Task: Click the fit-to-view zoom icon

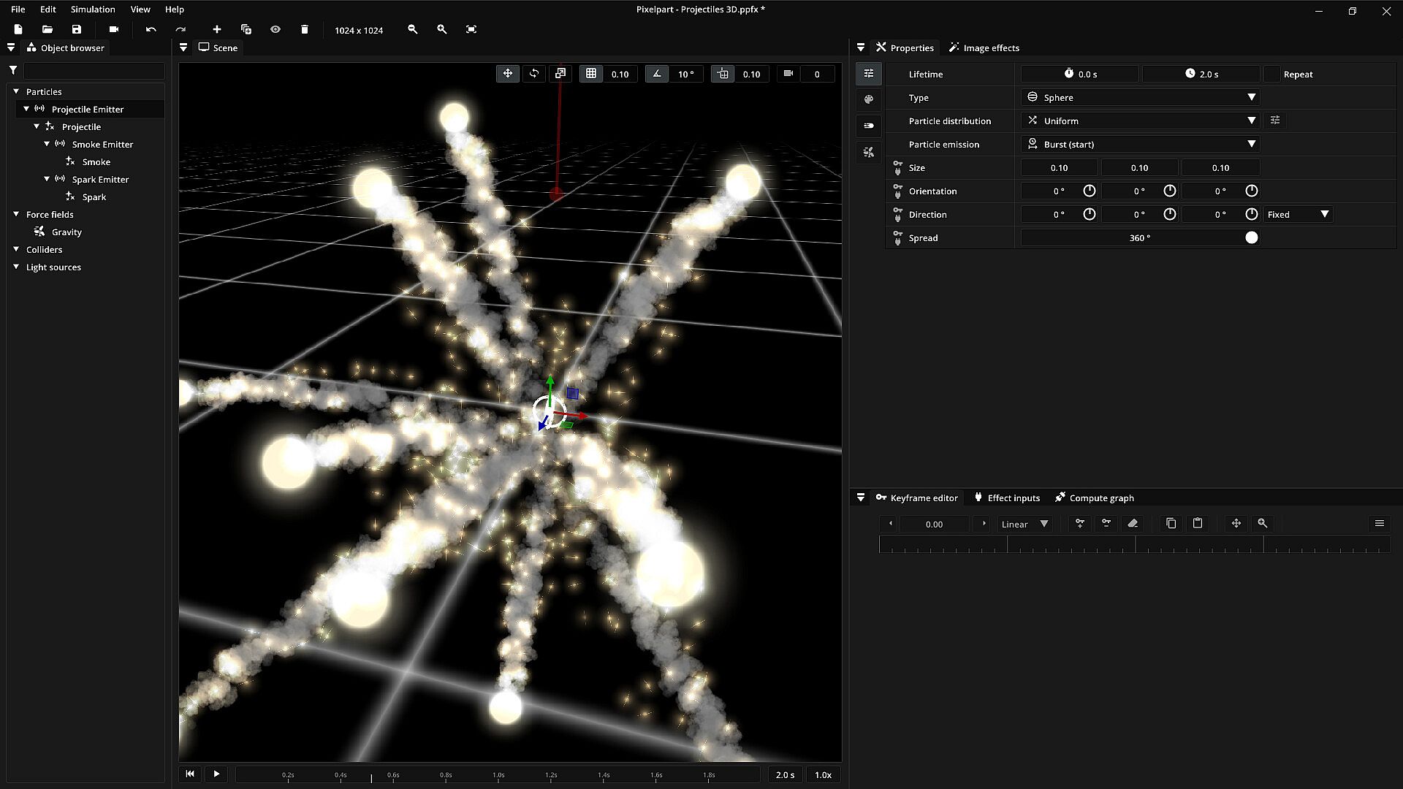Action: coord(471,29)
